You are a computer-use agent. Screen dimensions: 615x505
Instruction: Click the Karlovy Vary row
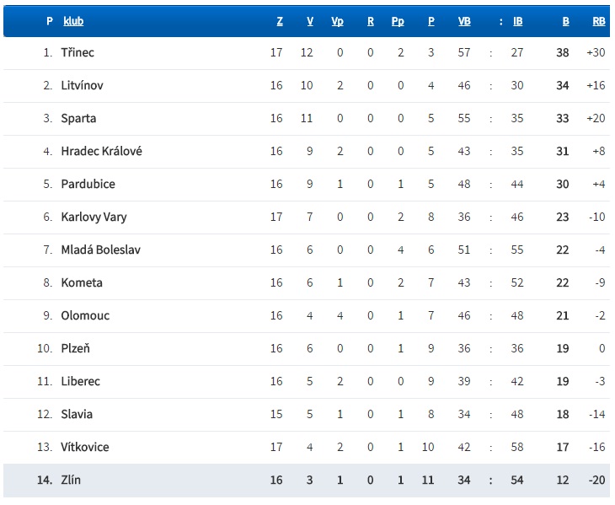[x=307, y=218]
